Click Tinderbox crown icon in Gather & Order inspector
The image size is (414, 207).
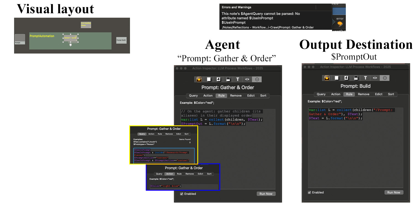pyautogui.click(x=198, y=79)
